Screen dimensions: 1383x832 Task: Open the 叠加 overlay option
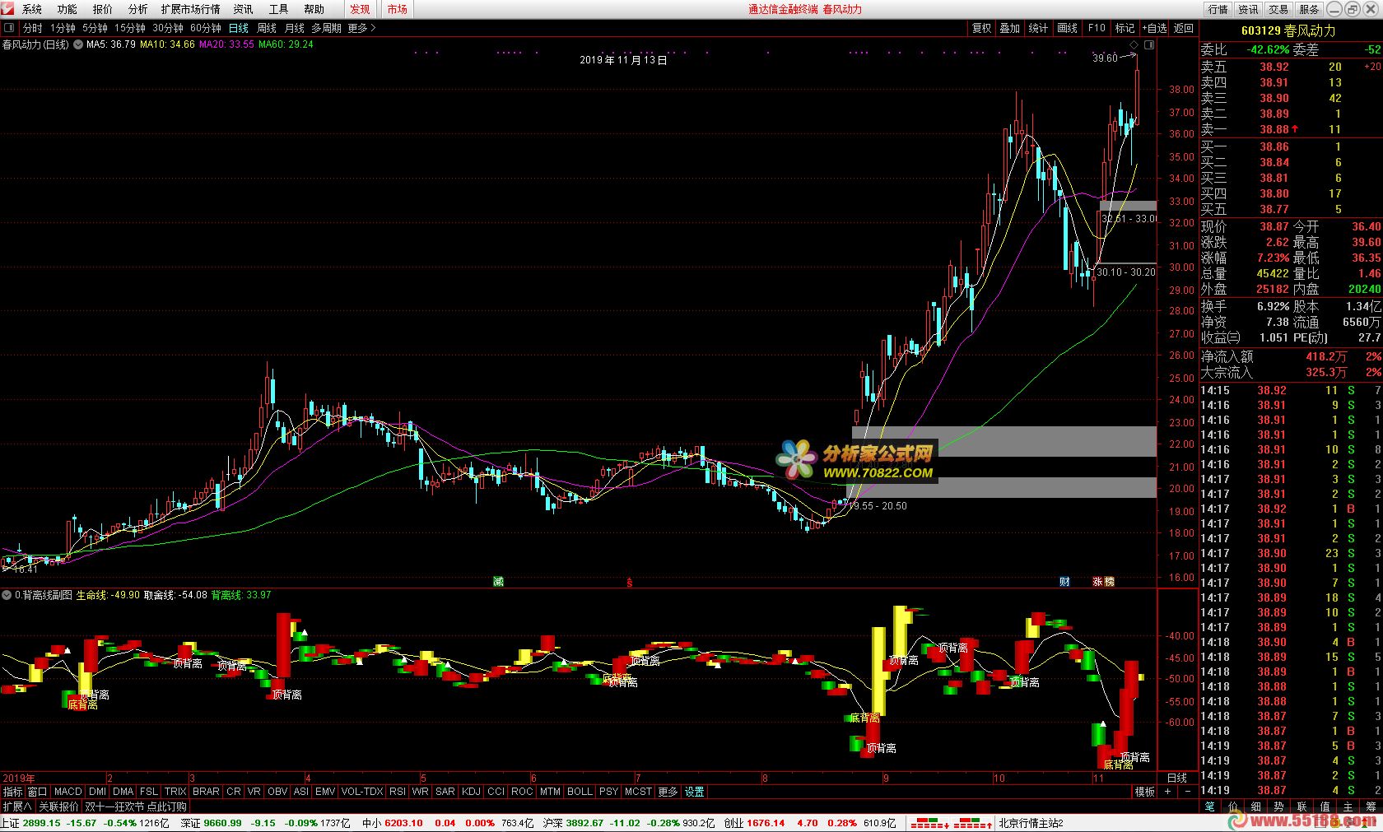tap(1010, 28)
